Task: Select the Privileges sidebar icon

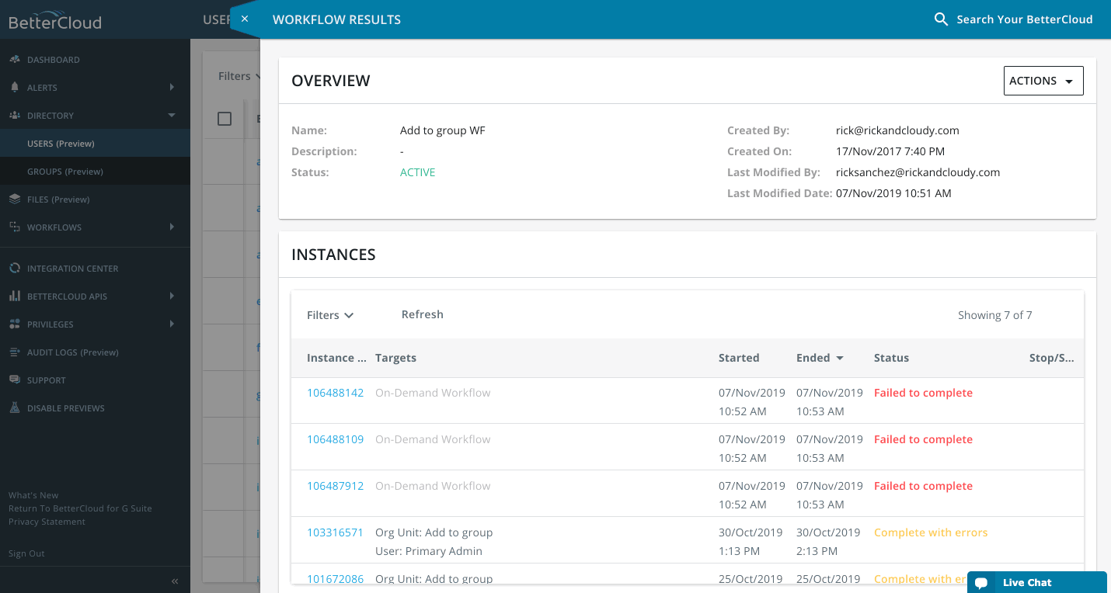Action: coord(14,324)
